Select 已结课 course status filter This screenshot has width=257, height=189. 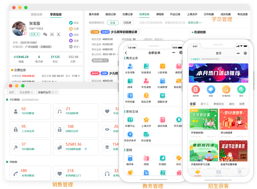pos(127,23)
